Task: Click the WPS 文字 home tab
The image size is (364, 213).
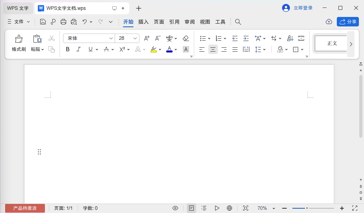Action: 18,8
